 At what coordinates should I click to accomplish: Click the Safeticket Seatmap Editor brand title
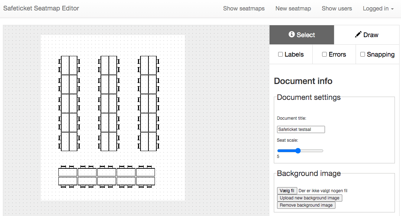pos(41,8)
